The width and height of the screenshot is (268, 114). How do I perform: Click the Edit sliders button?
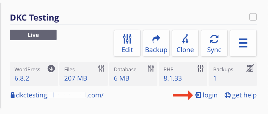pyautogui.click(x=127, y=43)
